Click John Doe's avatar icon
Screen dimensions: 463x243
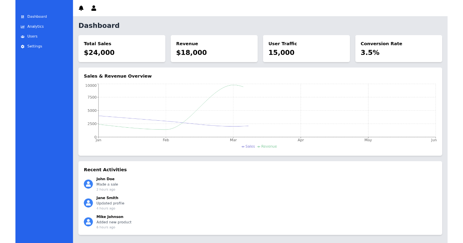[x=88, y=184]
